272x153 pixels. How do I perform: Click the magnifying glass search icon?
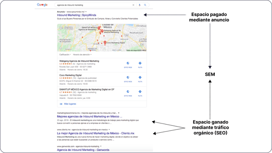145,5
